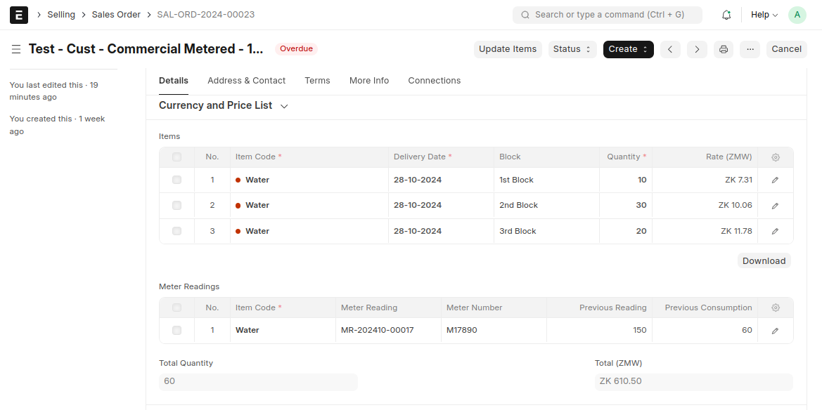
Task: Open the Status dropdown
Action: point(572,49)
